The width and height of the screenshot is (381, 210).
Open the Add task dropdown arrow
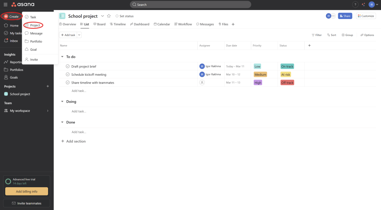79,35
